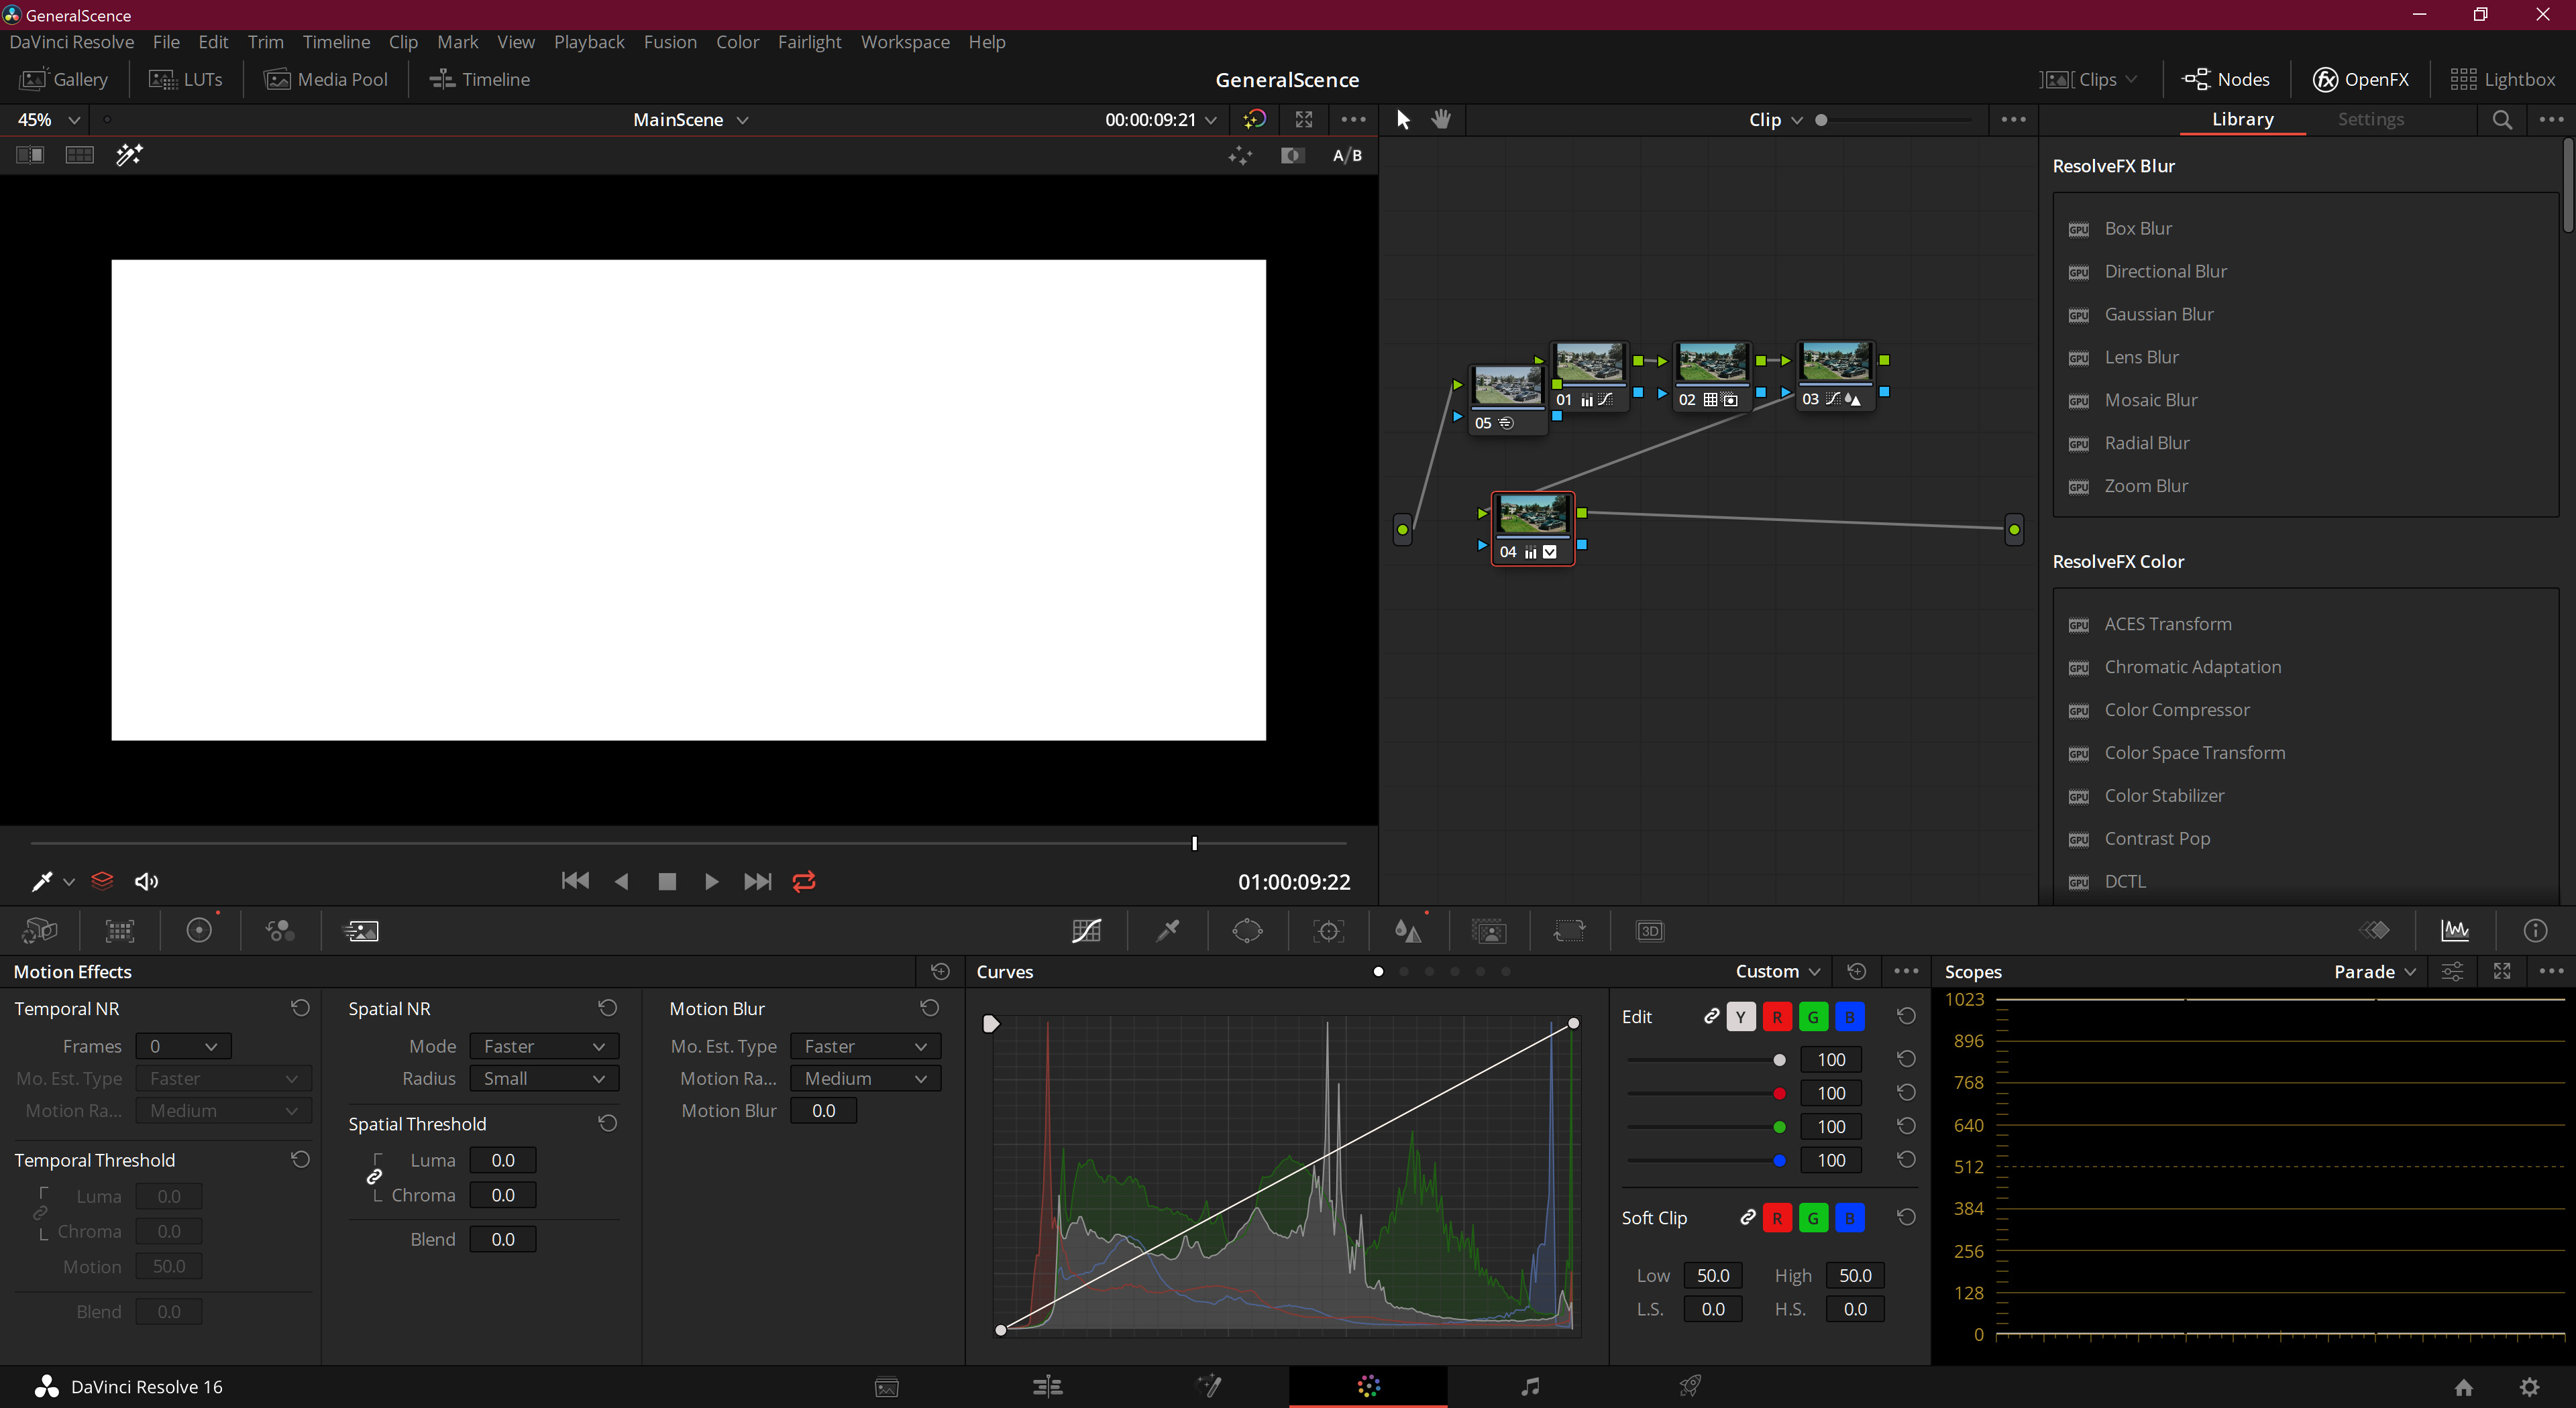Open the Spatial NR Mode dropdown
2576x1408 pixels.
[544, 1046]
